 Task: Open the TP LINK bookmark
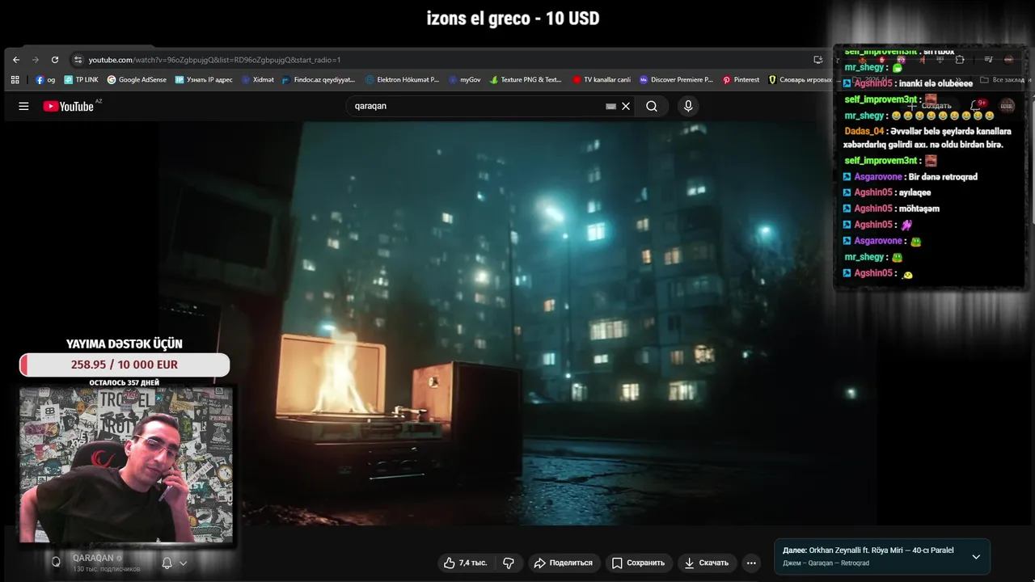(81, 80)
